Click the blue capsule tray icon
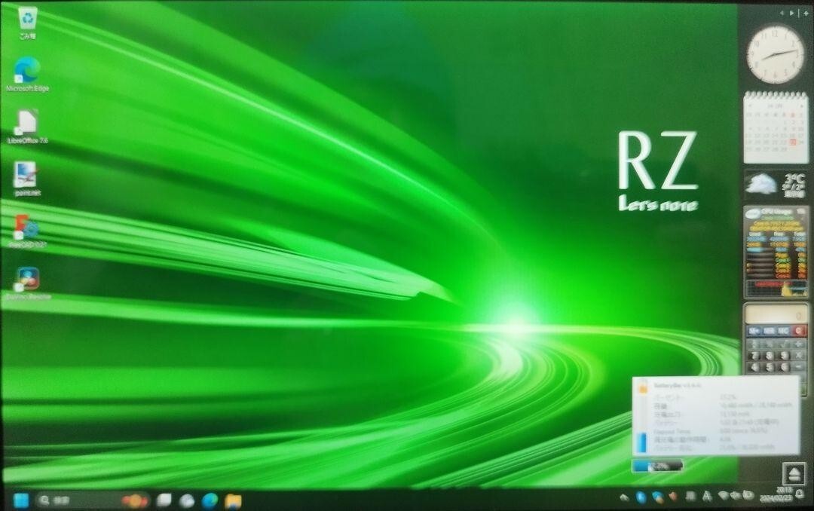The image size is (814, 511). point(641,497)
